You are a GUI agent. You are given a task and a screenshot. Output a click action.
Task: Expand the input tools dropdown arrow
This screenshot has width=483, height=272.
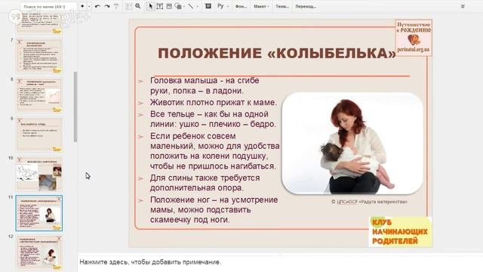click(x=228, y=7)
